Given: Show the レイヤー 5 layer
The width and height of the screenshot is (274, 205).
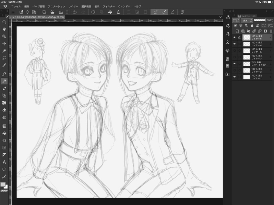Looking at the screenshot, I should (234, 51).
